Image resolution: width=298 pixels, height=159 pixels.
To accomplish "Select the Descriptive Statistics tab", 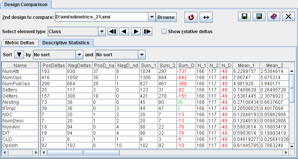I will (66, 42).
